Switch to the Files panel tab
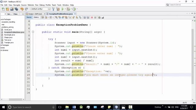 [x=16, y=14]
